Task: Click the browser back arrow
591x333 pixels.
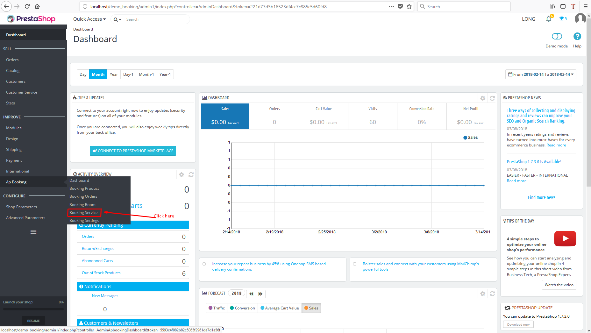Action: tap(6, 6)
